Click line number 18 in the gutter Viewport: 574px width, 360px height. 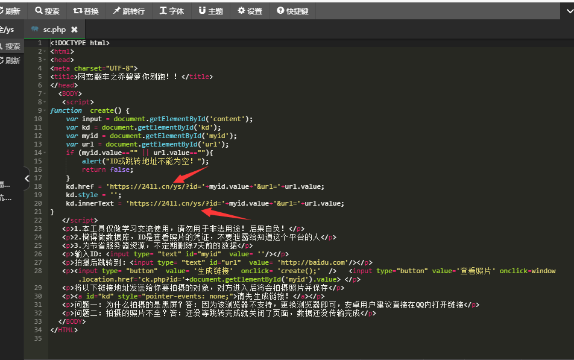point(38,186)
